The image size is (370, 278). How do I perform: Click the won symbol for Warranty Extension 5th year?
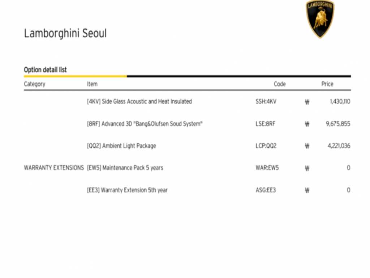coord(307,190)
